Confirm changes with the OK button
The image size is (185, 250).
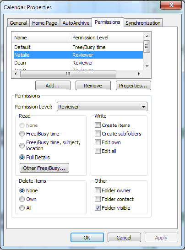(x=87, y=238)
